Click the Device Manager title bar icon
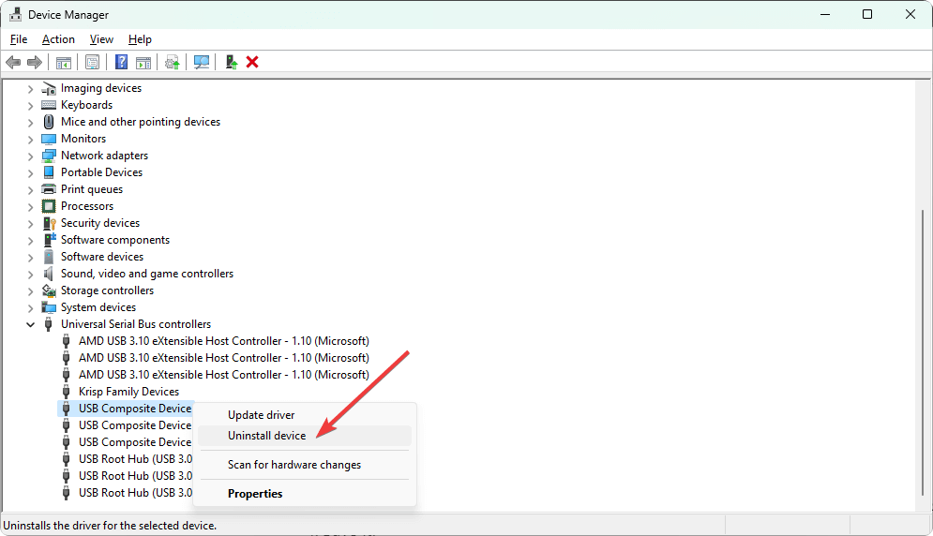 tap(15, 14)
